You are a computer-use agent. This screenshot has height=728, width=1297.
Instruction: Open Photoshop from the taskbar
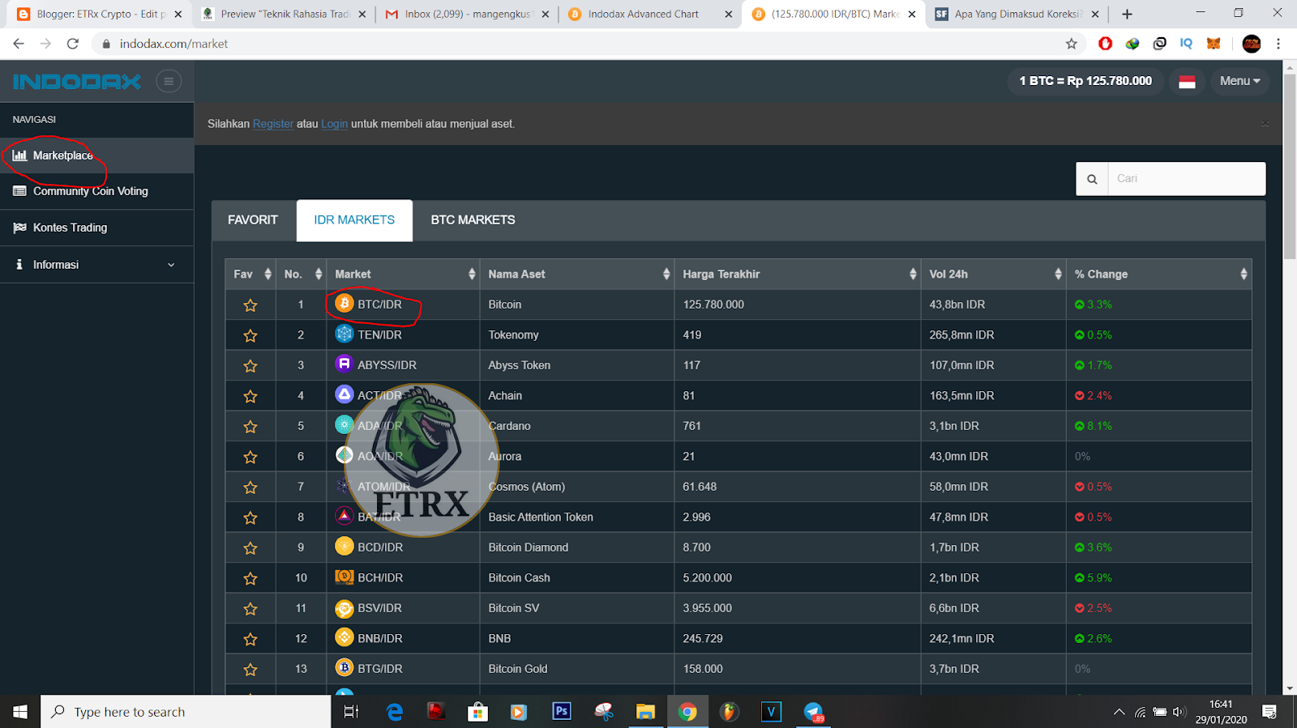click(x=561, y=711)
